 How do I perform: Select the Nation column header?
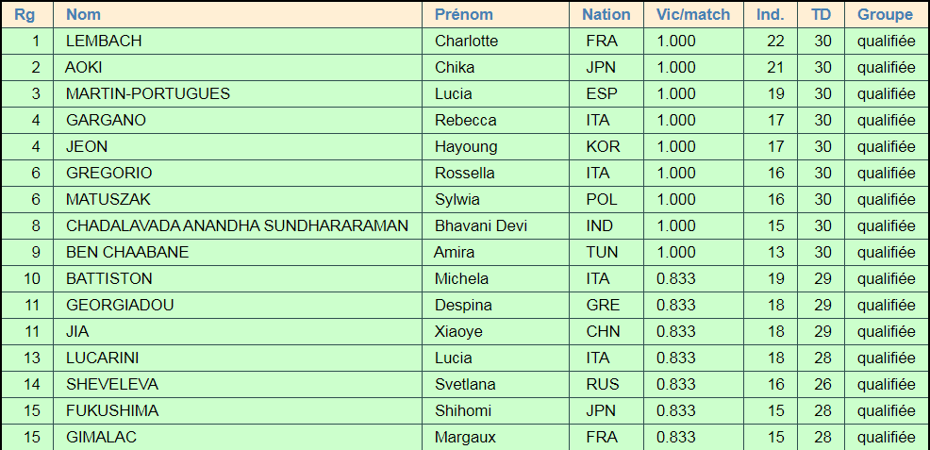(606, 14)
